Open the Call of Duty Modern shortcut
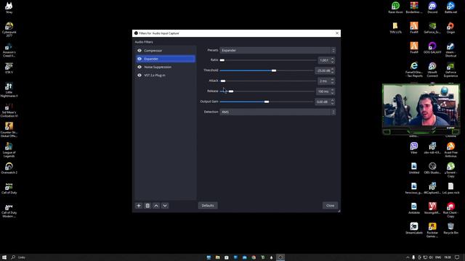This screenshot has width=465, height=261. (9, 211)
